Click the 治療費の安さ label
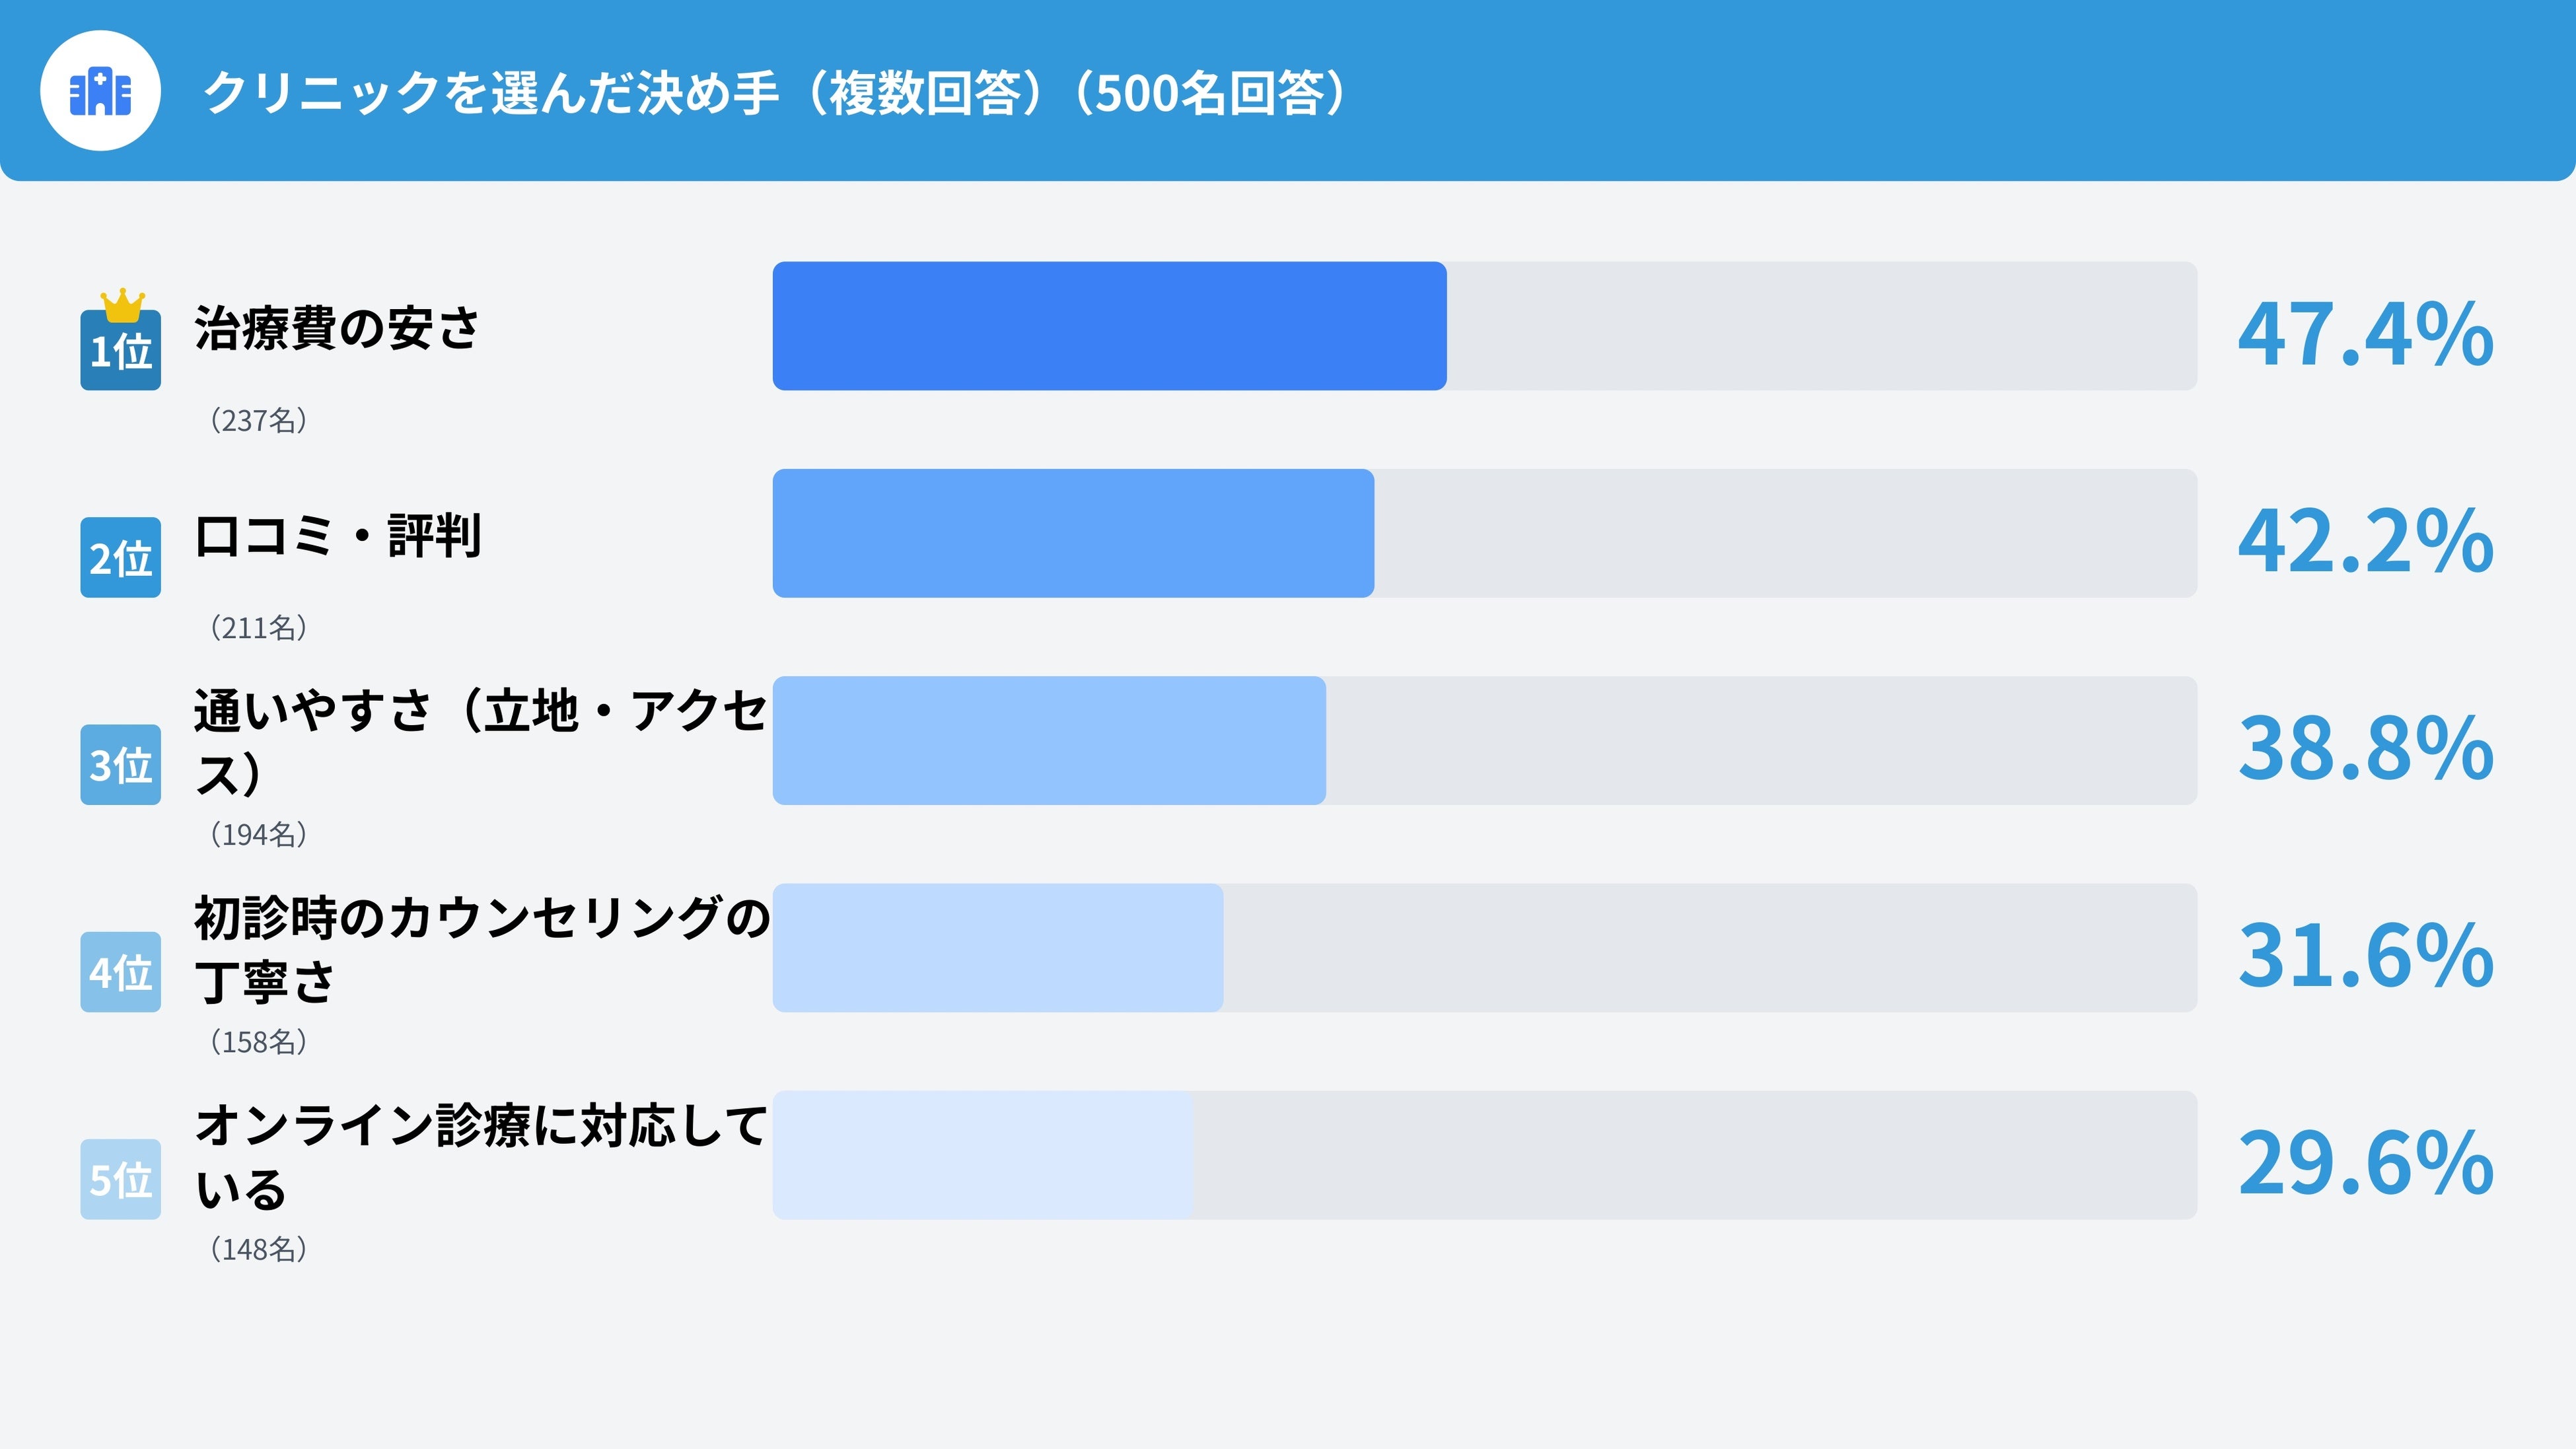Image resolution: width=2576 pixels, height=1449 pixels. 337,328
